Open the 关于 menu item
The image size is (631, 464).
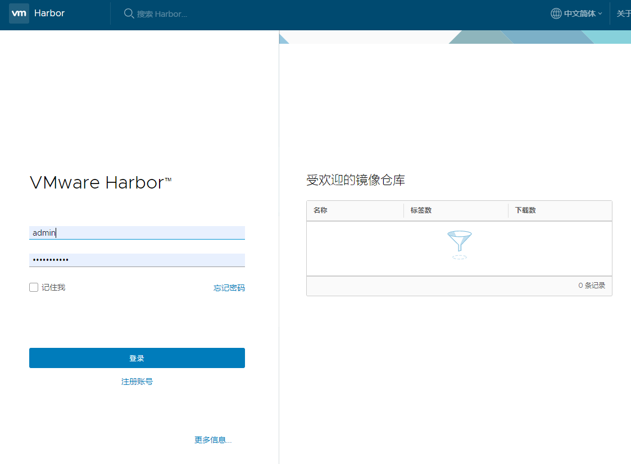pos(623,13)
